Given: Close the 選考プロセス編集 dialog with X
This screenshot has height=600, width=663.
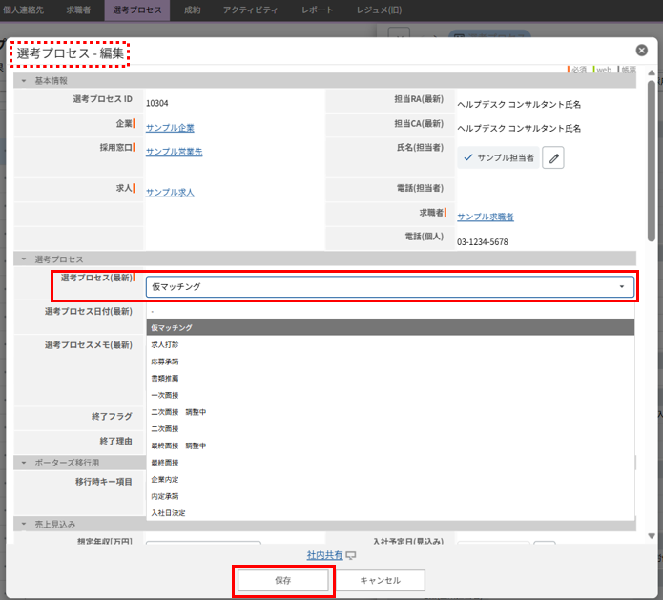Looking at the screenshot, I should pyautogui.click(x=641, y=51).
